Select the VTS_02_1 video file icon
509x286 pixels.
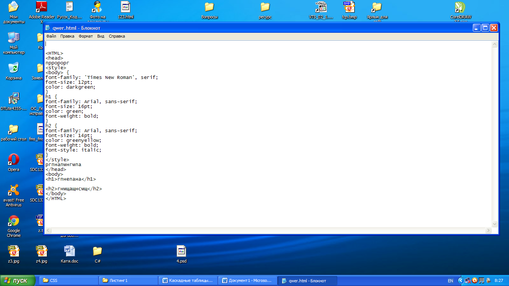(x=321, y=10)
